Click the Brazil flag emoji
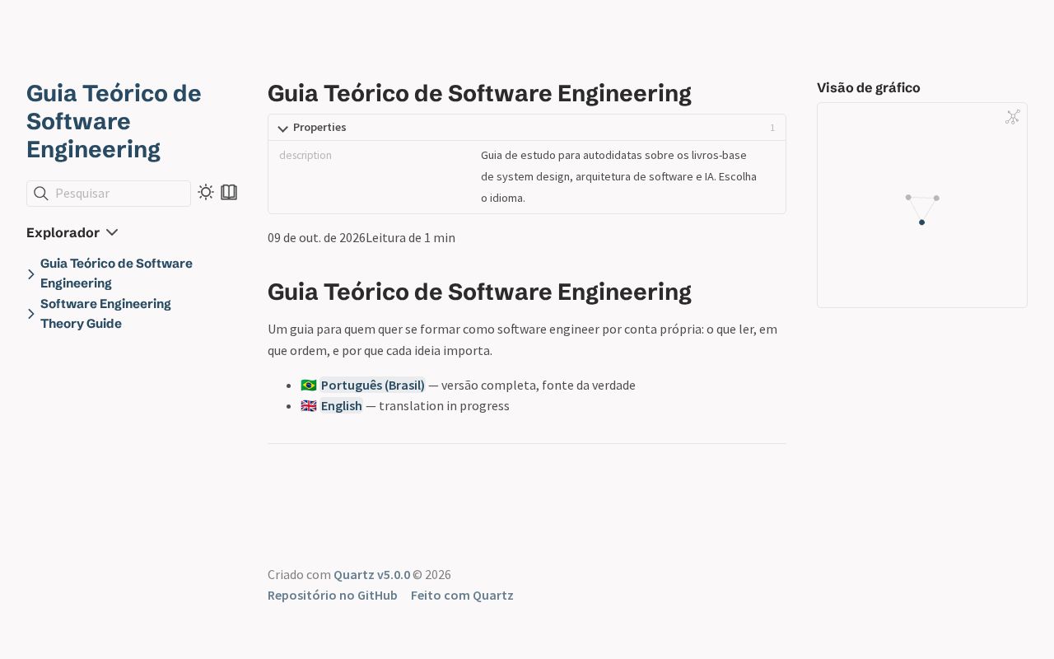The height and width of the screenshot is (659, 1054). (309, 385)
